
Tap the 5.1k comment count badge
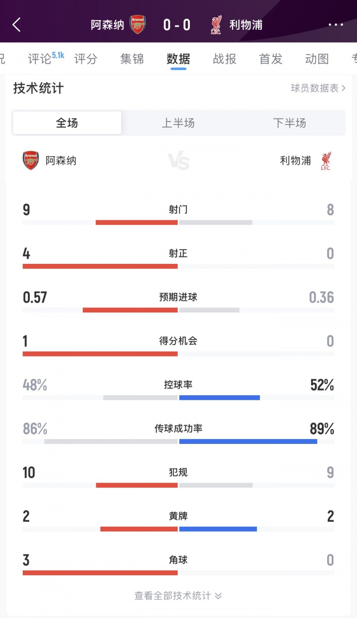[58, 55]
